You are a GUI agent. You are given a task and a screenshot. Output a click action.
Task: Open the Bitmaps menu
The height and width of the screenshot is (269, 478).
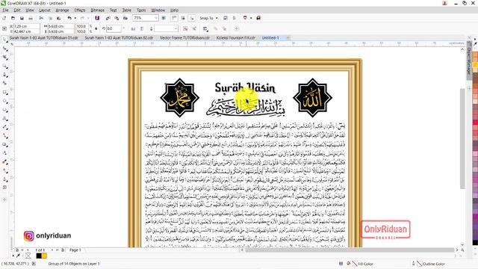point(98,10)
